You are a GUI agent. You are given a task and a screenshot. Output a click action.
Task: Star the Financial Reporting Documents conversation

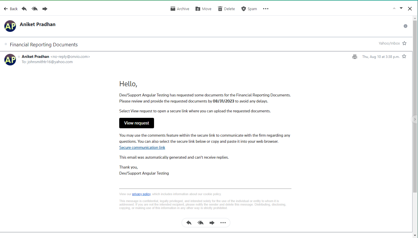coord(404,43)
